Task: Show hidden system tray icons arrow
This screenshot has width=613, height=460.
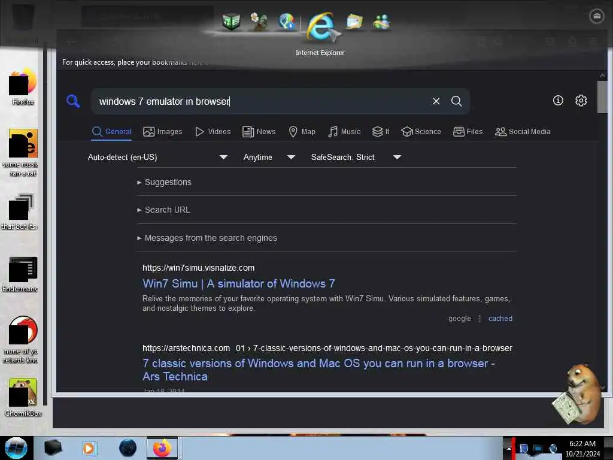Action: pyautogui.click(x=509, y=449)
